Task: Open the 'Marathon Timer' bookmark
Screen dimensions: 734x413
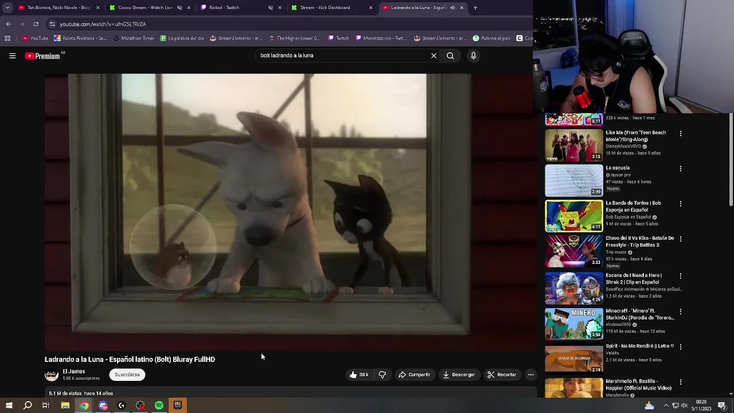Action: [x=134, y=38]
